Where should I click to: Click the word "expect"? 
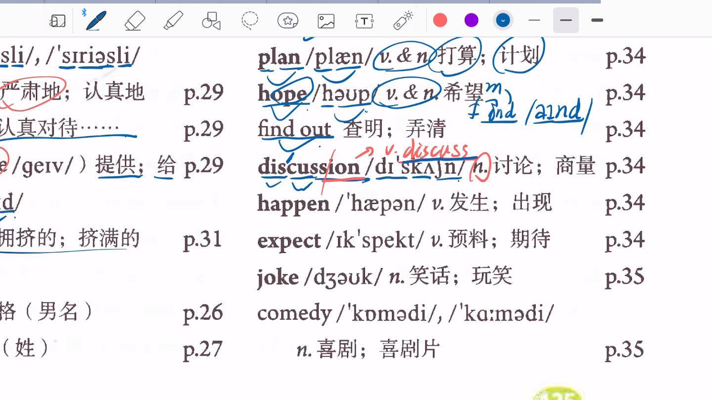coord(289,241)
